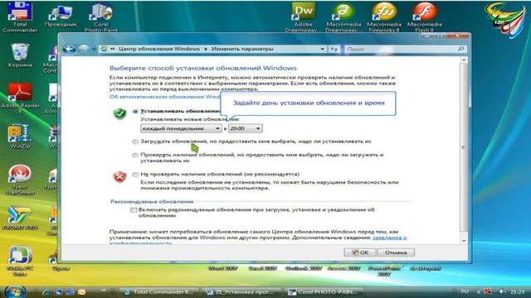
Task: Open Total Commander desktop shortcut
Action: click(20, 17)
